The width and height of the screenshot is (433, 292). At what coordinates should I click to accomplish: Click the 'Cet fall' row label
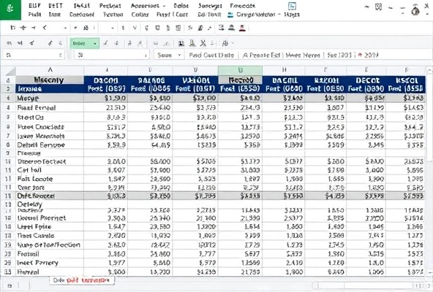coord(29,170)
